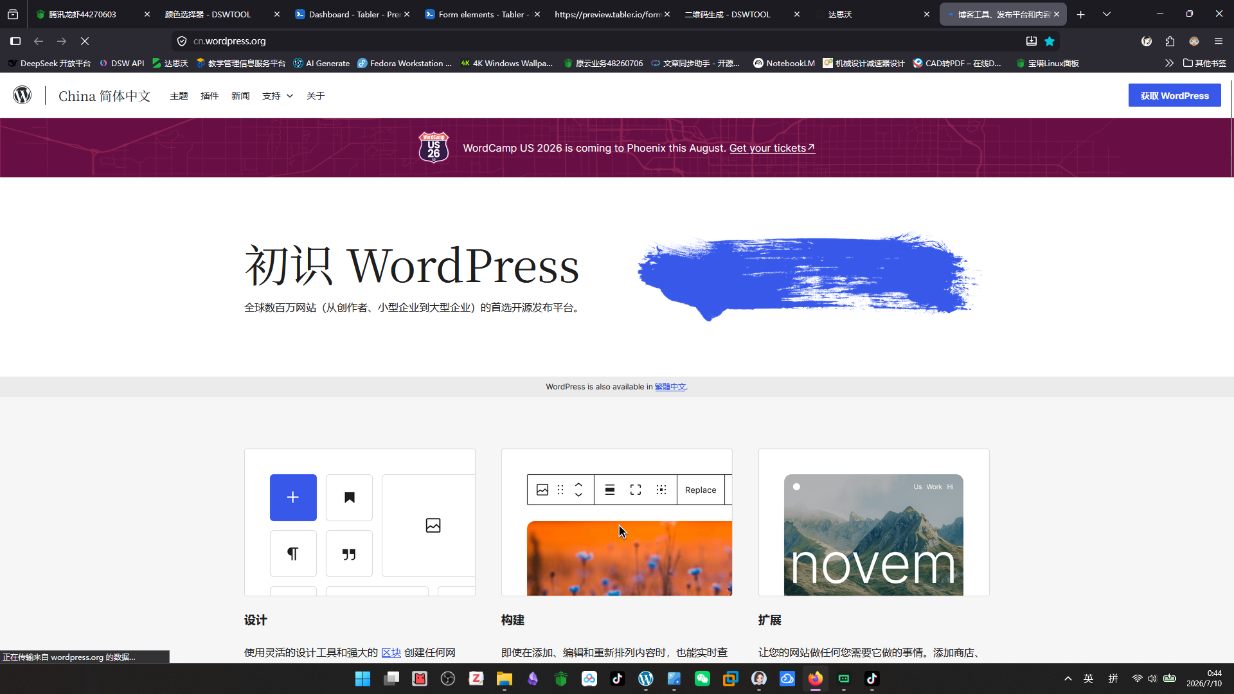Click the bookmark block icon
Viewport: 1234px width, 694px height.
pos(349,497)
